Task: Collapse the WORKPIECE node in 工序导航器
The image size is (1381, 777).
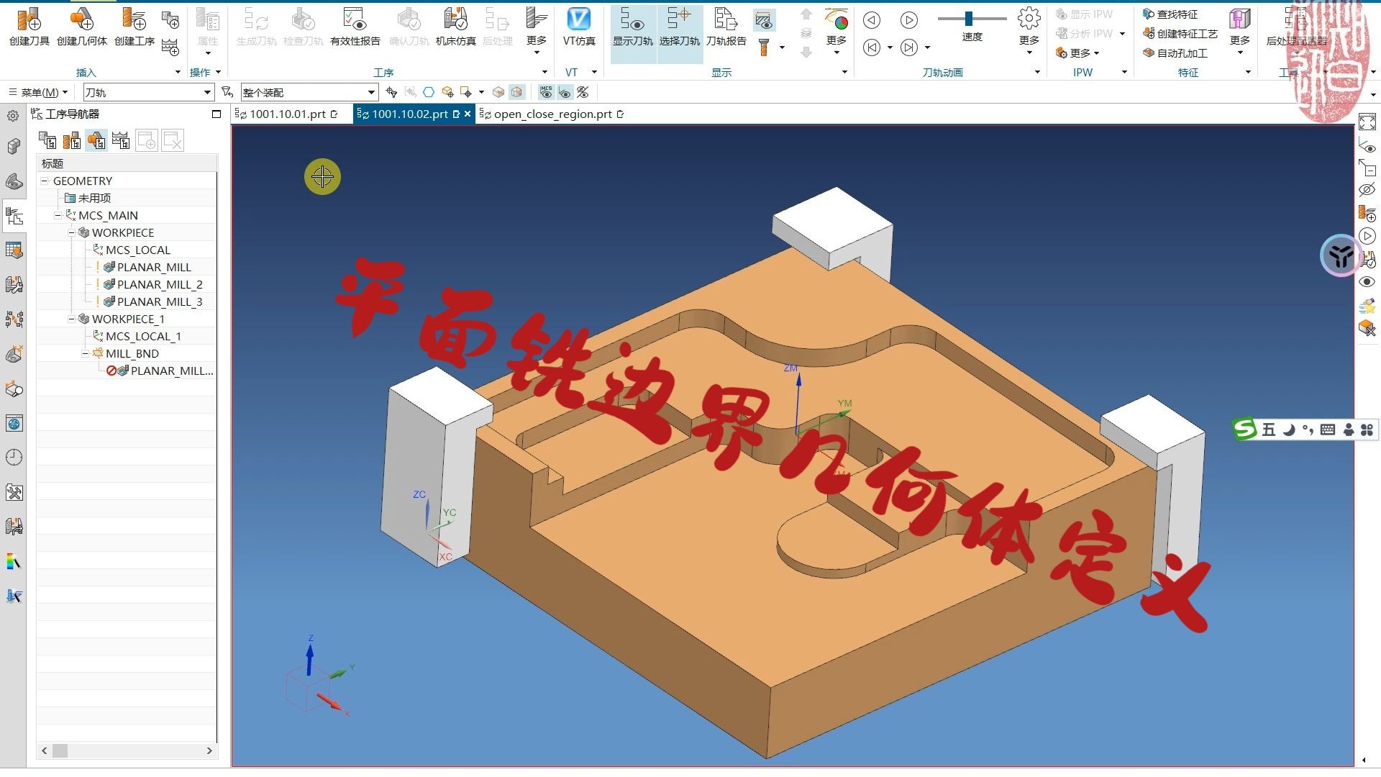Action: [72, 232]
